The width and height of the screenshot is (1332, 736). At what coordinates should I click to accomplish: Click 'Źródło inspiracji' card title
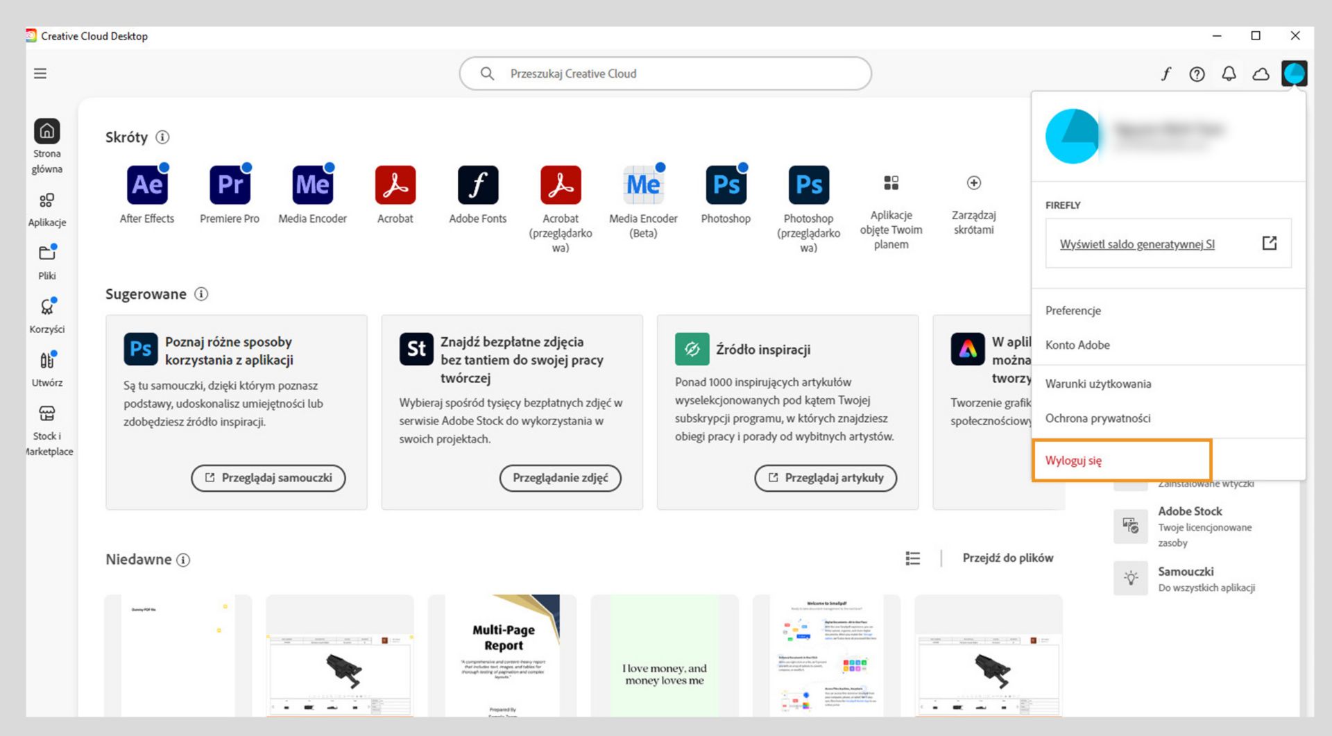pos(763,350)
